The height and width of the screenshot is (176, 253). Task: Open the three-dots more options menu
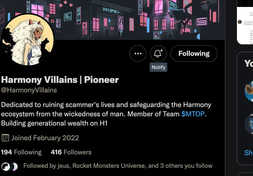tap(138, 54)
